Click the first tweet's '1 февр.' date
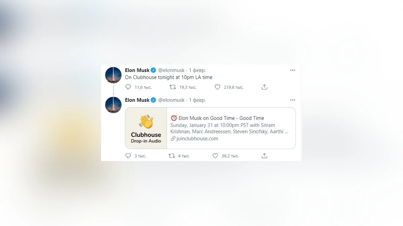The height and width of the screenshot is (226, 403). 197,70
